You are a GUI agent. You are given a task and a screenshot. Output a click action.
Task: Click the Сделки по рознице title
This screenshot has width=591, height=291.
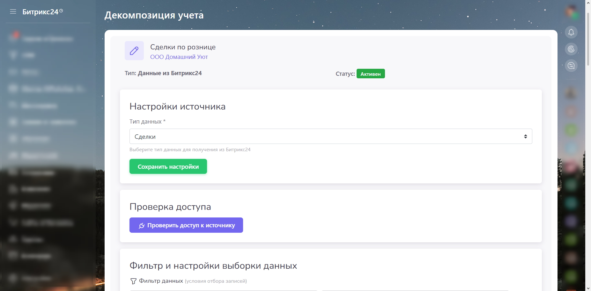point(183,47)
